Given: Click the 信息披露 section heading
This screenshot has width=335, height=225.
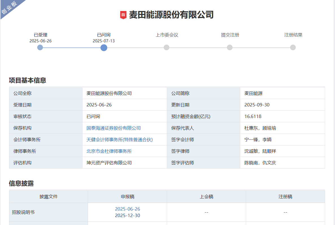Looking at the screenshot, I should tap(21, 183).
